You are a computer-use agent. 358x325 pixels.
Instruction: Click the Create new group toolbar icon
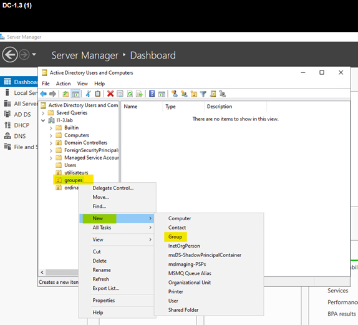pos(184,94)
